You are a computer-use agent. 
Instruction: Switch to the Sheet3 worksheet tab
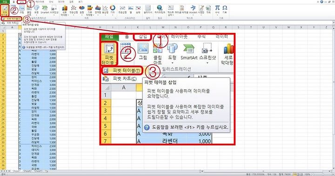[x=39, y=171]
